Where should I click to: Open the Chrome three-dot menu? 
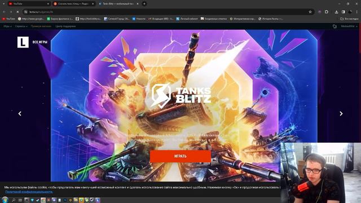coord(357,12)
